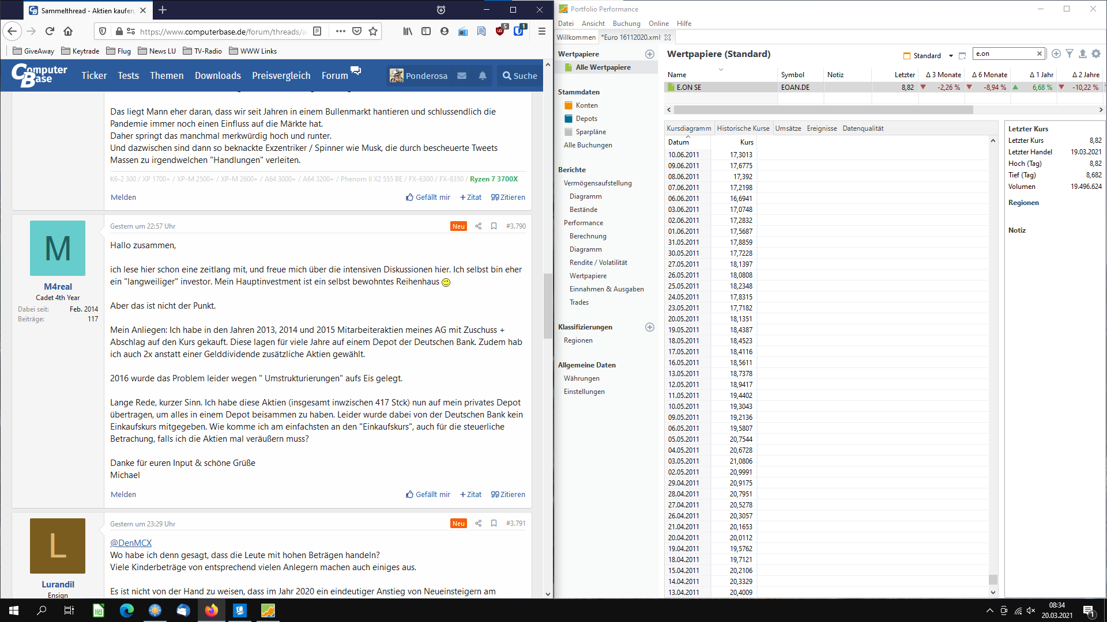The height and width of the screenshot is (622, 1107).
Task: Share post #3.790 via share icon
Action: pos(478,226)
